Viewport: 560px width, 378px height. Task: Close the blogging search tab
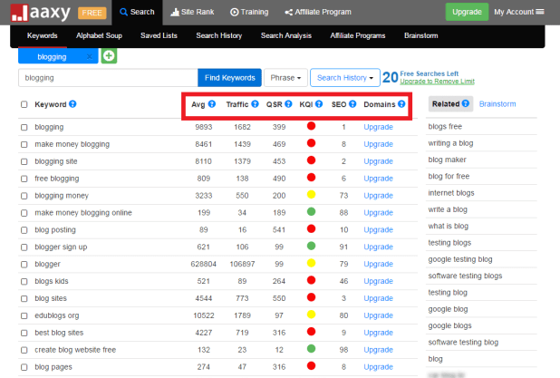tap(90, 57)
